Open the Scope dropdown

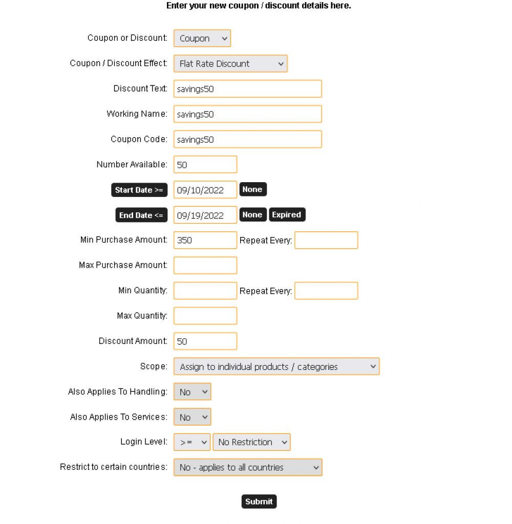click(x=276, y=367)
